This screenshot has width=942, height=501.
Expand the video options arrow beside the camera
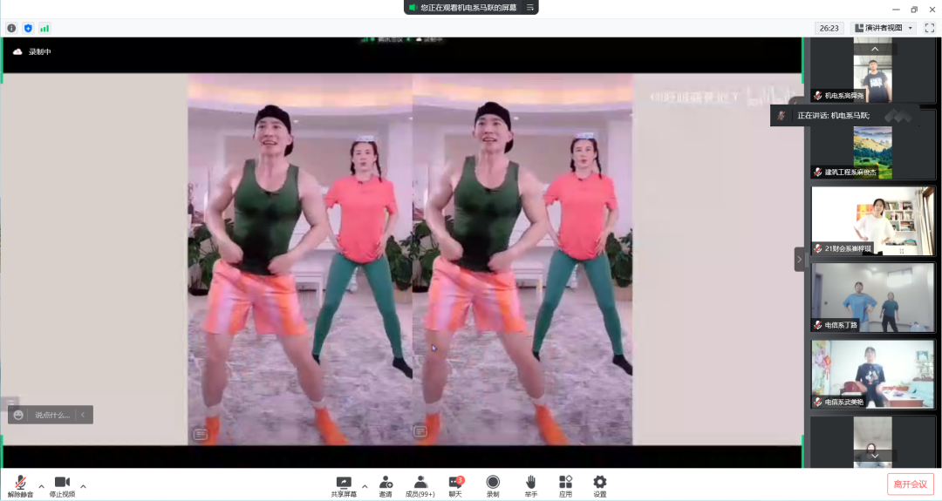click(83, 486)
